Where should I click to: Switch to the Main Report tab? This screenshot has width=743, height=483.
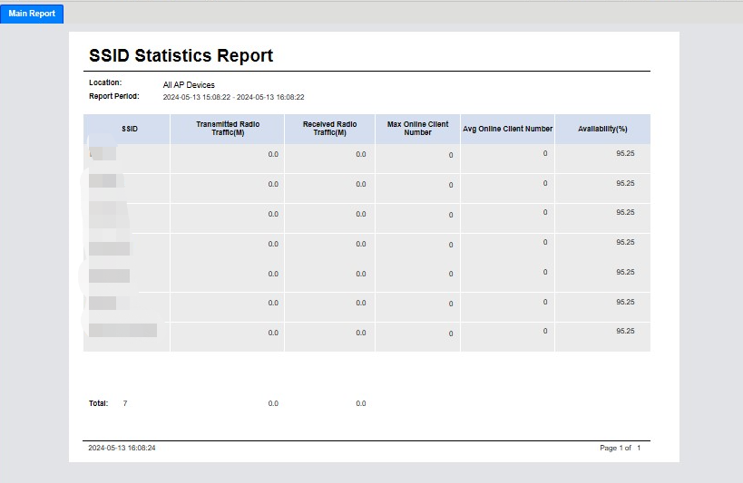point(32,14)
